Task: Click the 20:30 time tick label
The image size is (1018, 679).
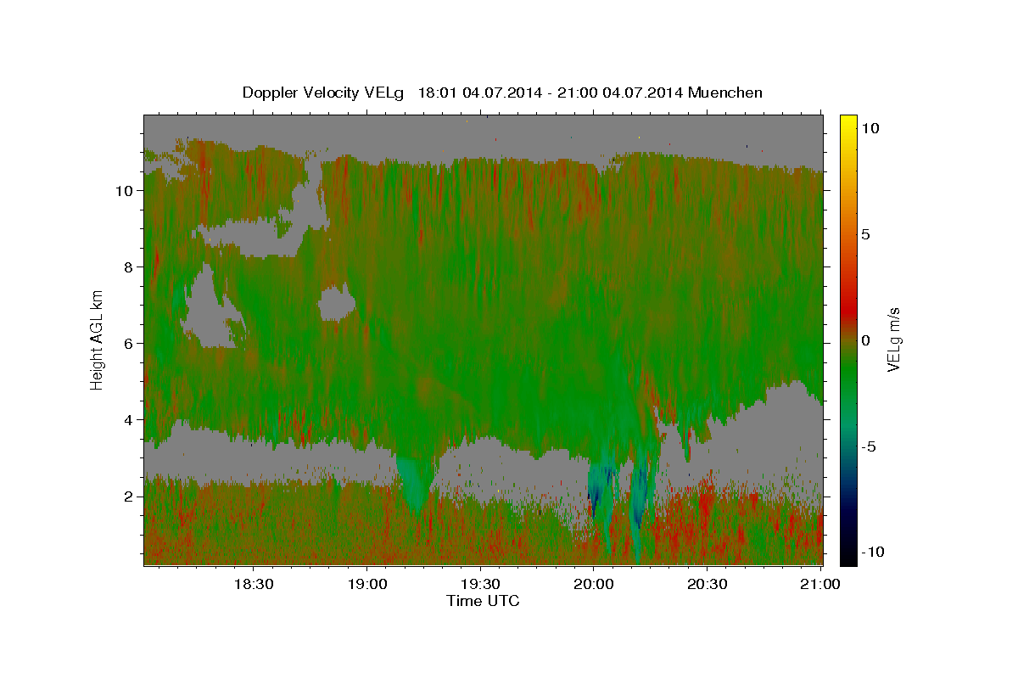Action: (x=707, y=584)
